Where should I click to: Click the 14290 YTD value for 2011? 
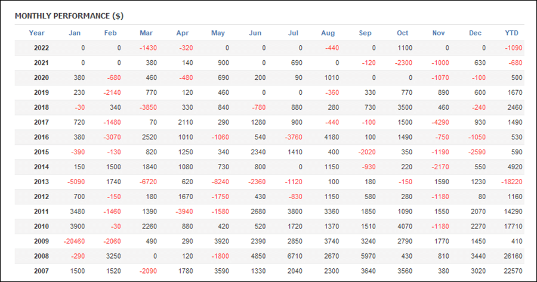tap(513, 212)
